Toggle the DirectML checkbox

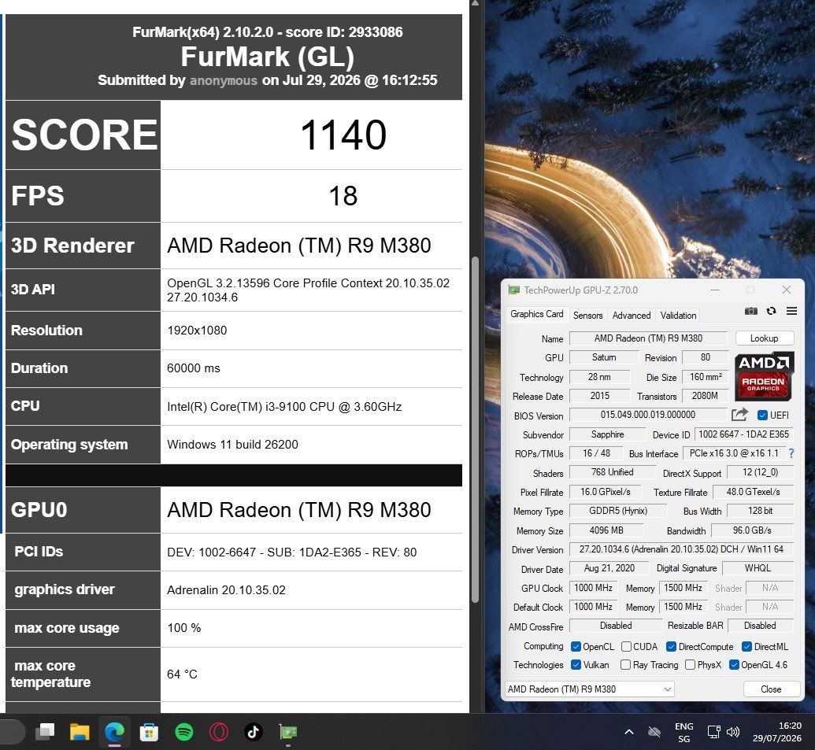(747, 647)
